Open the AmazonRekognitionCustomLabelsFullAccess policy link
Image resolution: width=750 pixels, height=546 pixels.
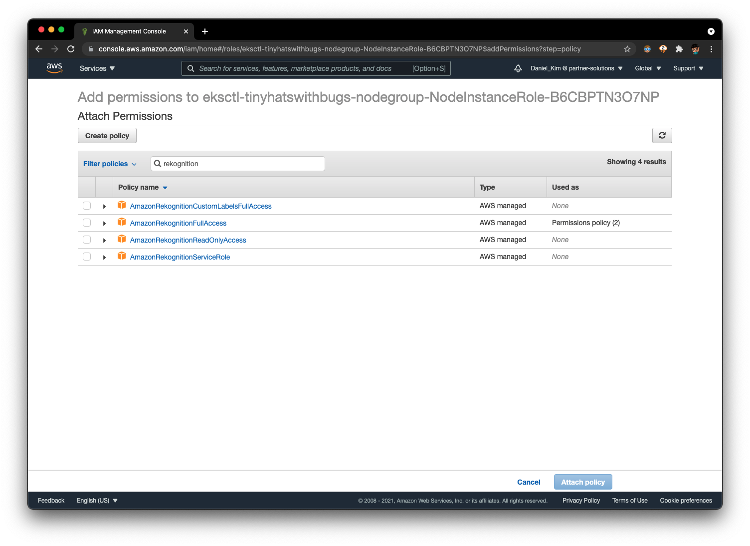(x=200, y=206)
